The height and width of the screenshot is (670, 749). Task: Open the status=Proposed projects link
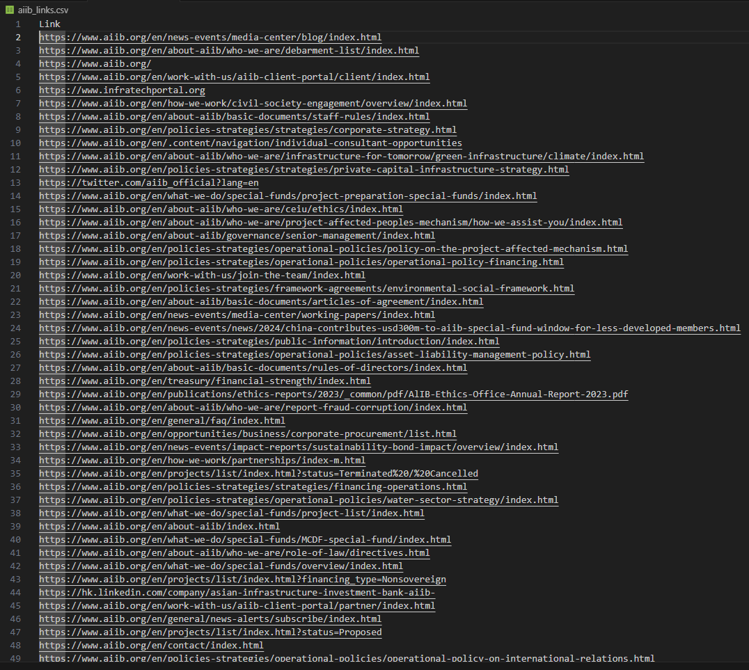[x=210, y=632]
